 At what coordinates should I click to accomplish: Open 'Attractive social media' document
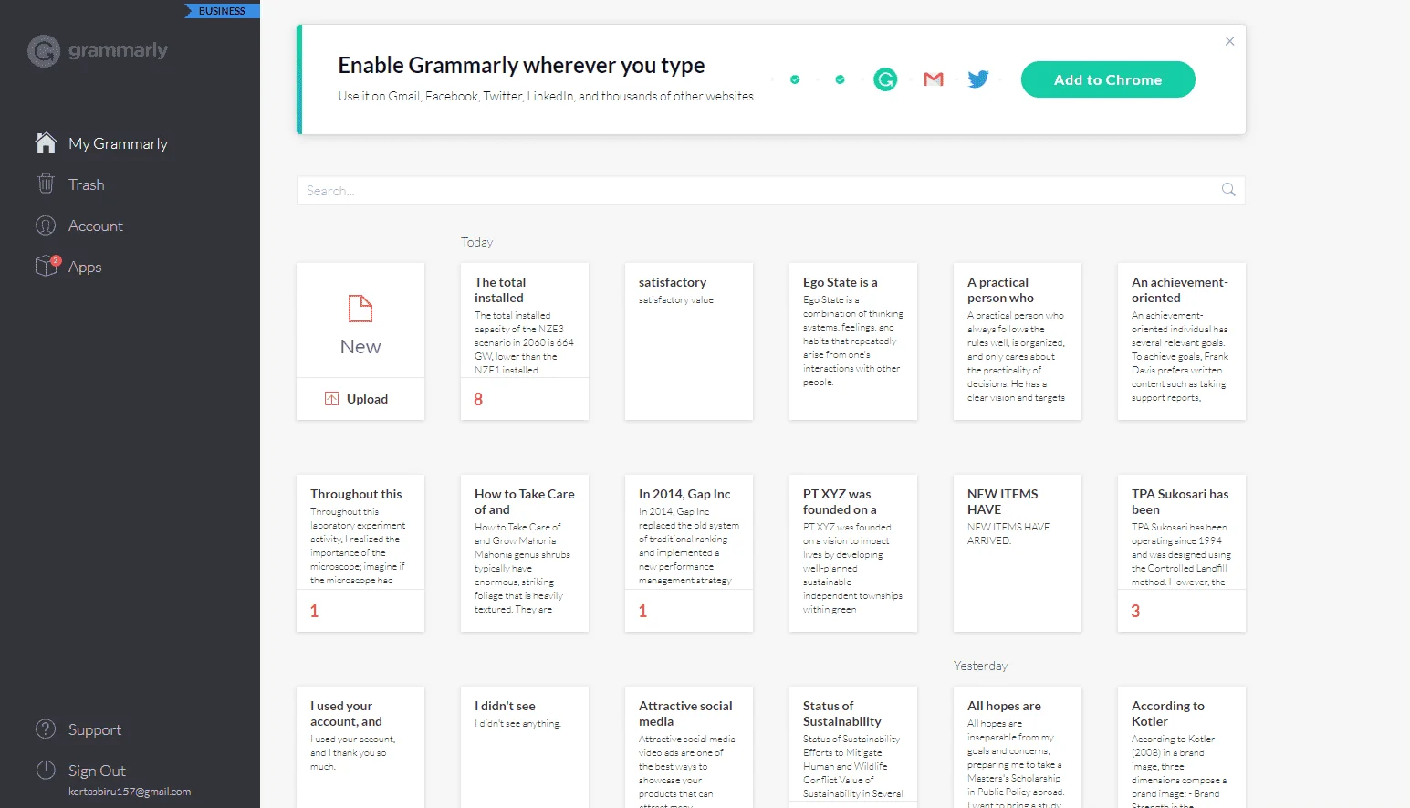click(689, 747)
